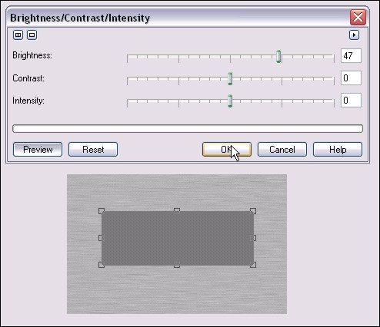
Task: Switch to single preview pane icon
Action: click(32, 35)
